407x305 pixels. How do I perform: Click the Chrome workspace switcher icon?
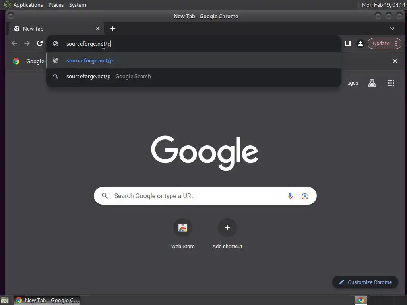pos(361,300)
